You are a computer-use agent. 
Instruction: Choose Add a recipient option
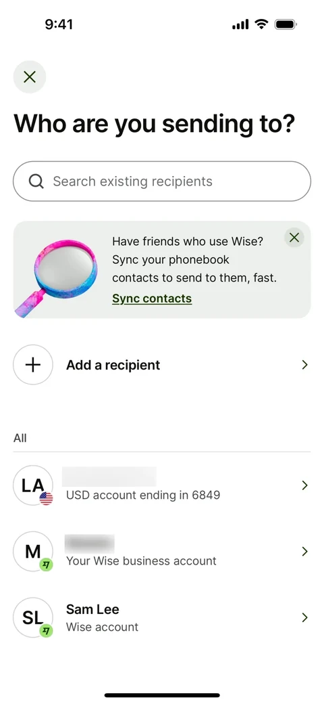[162, 365]
